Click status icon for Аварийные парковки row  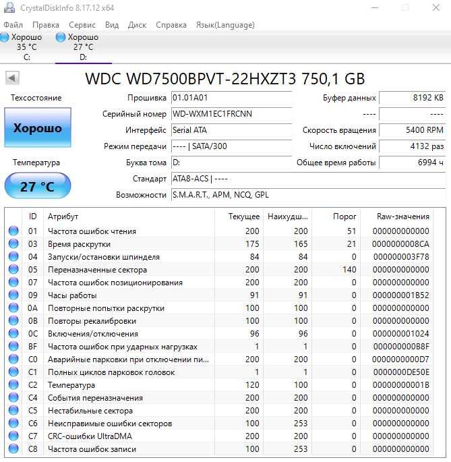click(13, 359)
